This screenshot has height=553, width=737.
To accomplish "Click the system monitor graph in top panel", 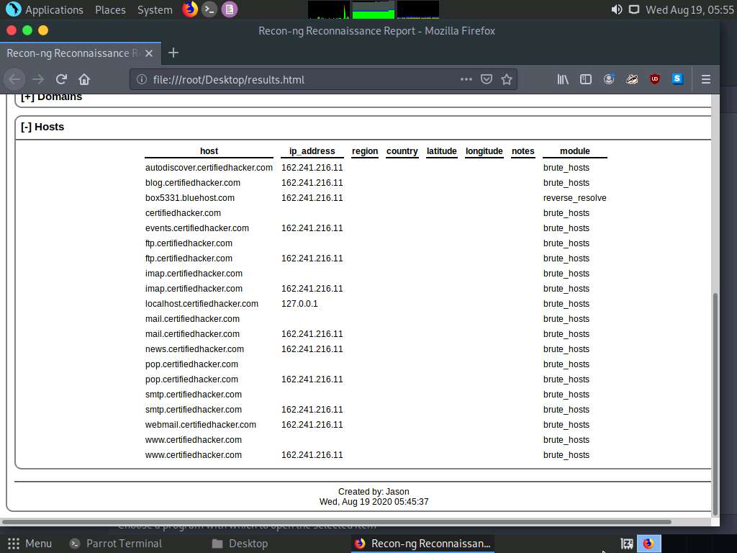I will coord(374,9).
